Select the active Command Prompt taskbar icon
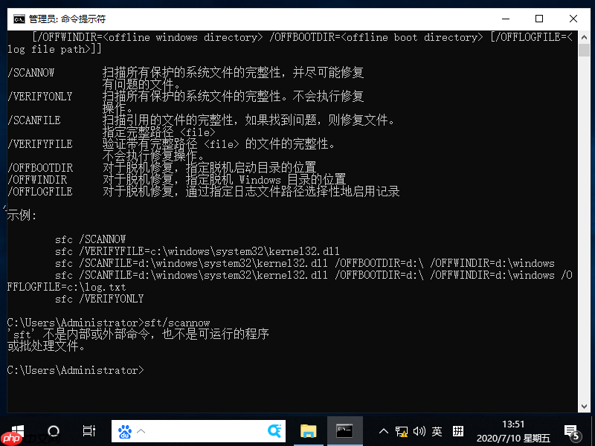The width and height of the screenshot is (595, 446). 344,431
